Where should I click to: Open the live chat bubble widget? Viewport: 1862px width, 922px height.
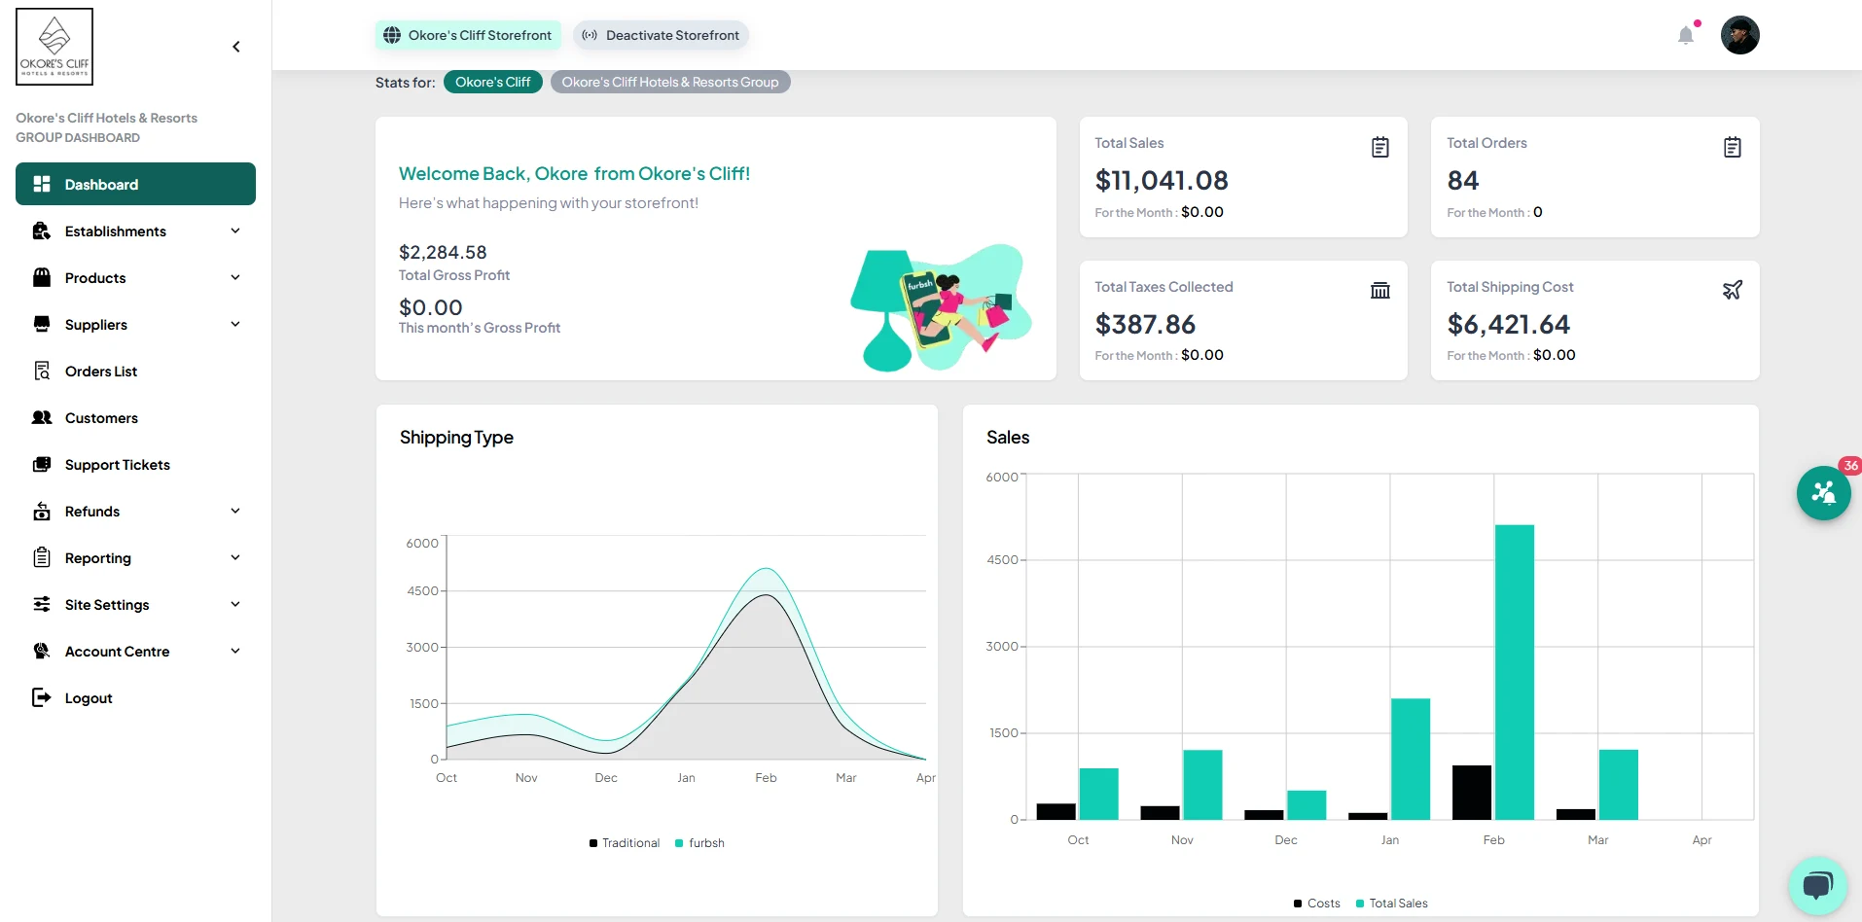pyautogui.click(x=1817, y=885)
